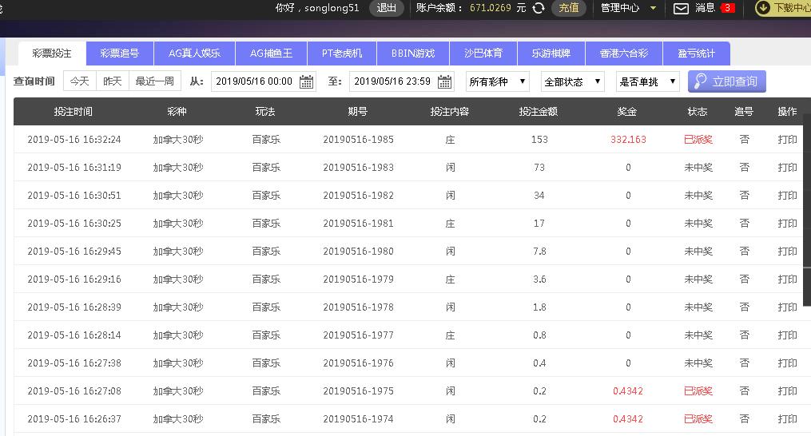The width and height of the screenshot is (811, 436).
Task: Click timestamp 2019-05-16 16:30:51
Action: click(74, 196)
